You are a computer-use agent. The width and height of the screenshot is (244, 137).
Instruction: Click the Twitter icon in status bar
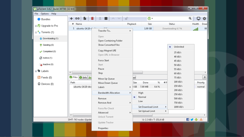click(192, 120)
